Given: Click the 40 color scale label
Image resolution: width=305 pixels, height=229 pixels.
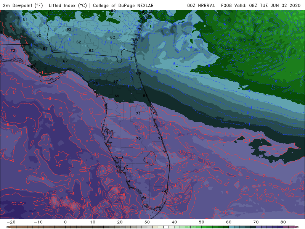Looking at the screenshot, I should [x=174, y=222].
